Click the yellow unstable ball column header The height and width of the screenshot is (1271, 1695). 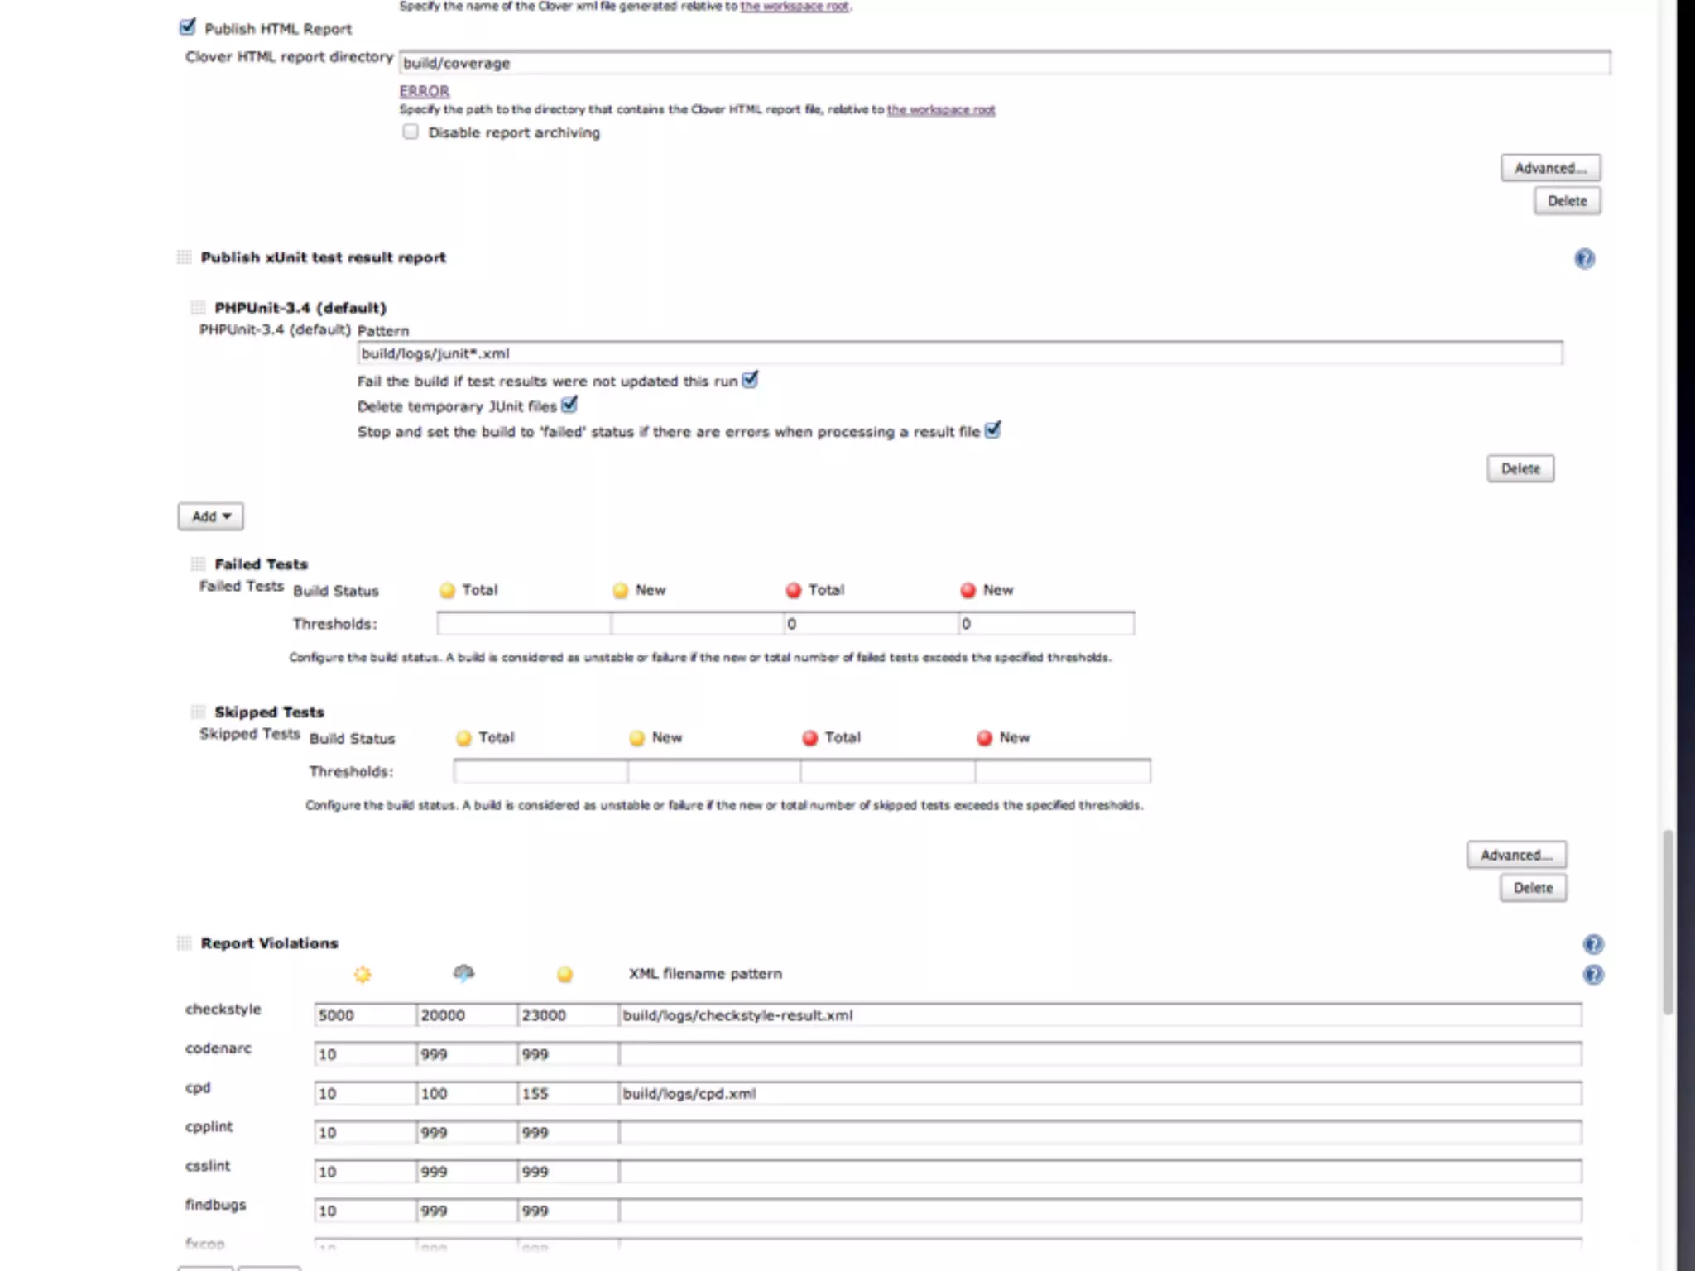tap(564, 975)
